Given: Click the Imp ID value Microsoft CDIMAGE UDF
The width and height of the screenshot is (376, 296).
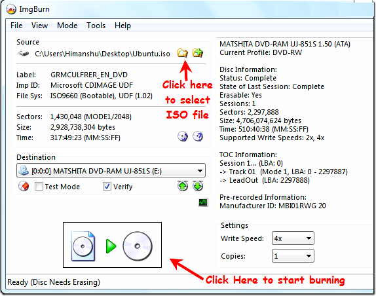Looking at the screenshot, I should tap(92, 85).
